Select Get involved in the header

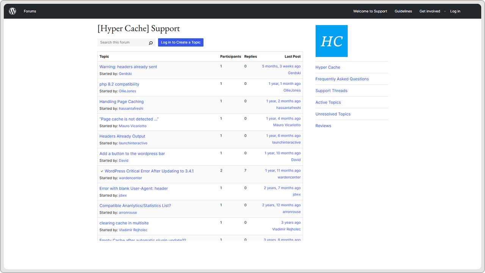pos(430,11)
